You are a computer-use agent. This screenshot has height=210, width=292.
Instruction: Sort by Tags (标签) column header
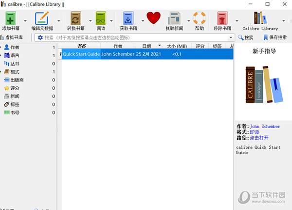click(x=217, y=46)
